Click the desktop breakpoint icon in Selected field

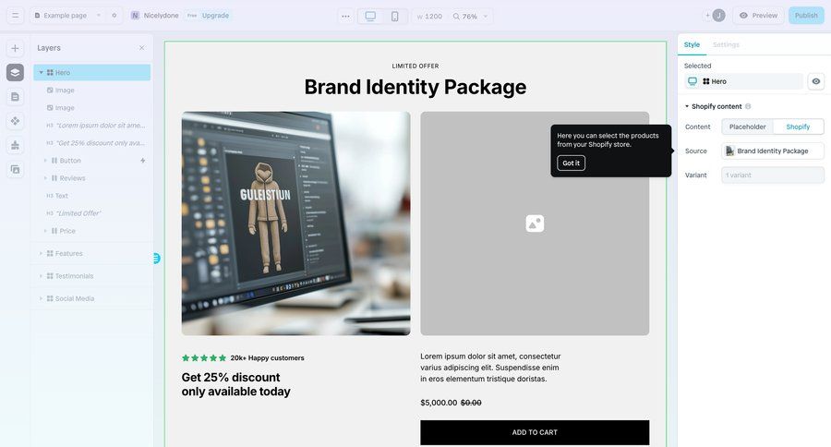(692, 81)
